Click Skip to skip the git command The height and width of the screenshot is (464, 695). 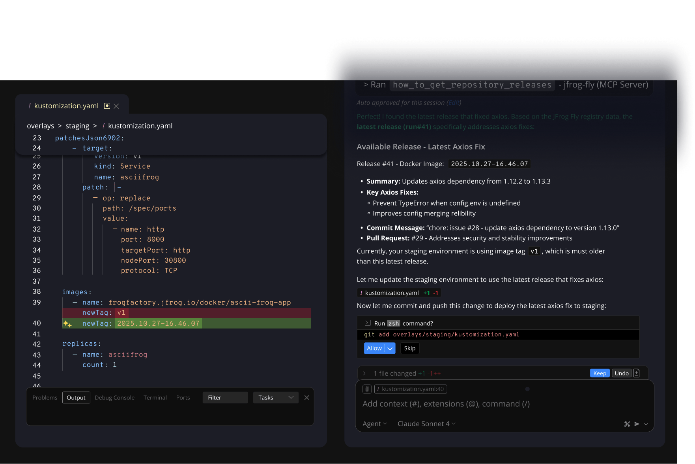[409, 349]
